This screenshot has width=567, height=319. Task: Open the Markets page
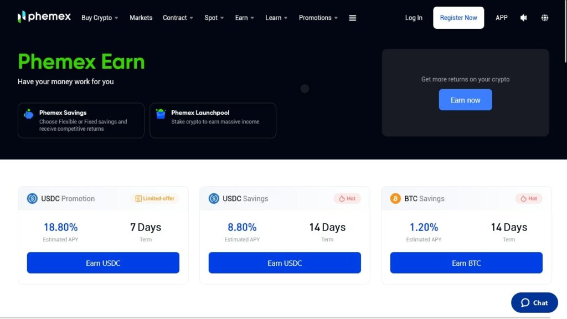click(141, 18)
